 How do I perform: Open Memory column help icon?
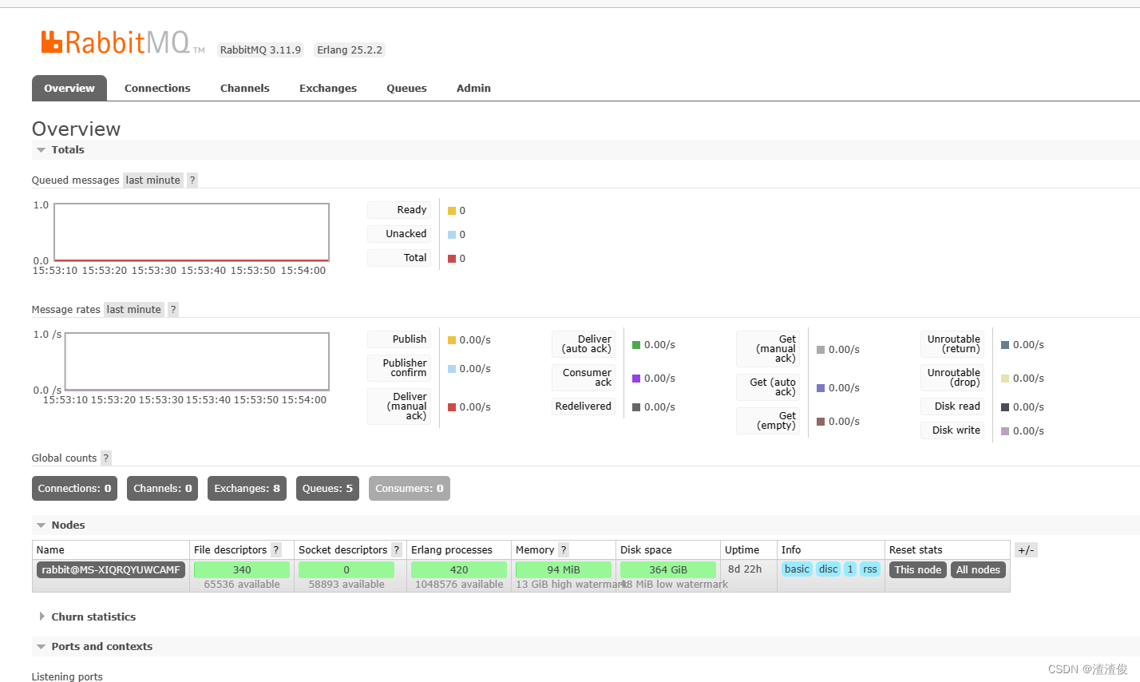[564, 550]
